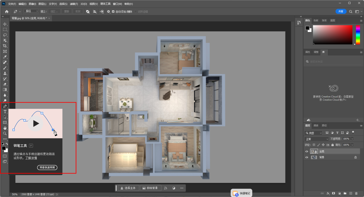The image size is (364, 197).
Task: Select the History Brush tool
Action: click(x=5, y=79)
